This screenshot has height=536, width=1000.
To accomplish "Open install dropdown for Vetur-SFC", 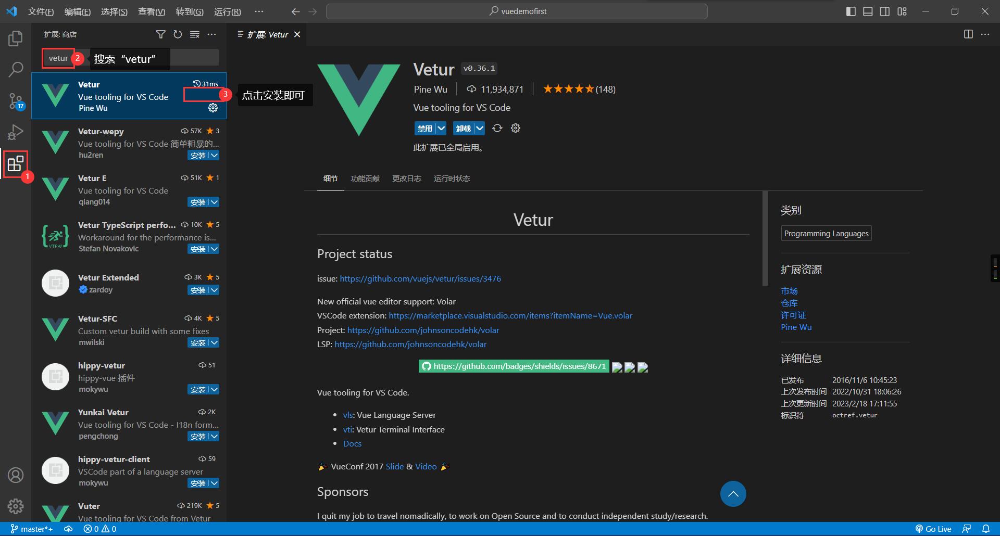I will point(214,342).
